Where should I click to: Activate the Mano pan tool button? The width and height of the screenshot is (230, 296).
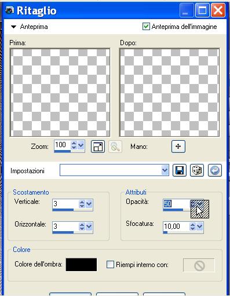tap(178, 147)
